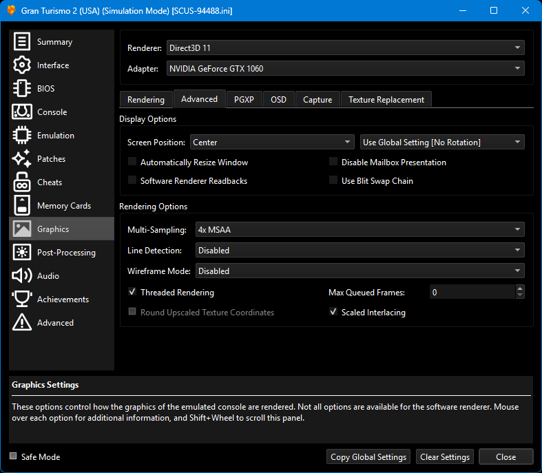Increase Max Queued Frames with up arrow
542x473 pixels.
point(519,288)
